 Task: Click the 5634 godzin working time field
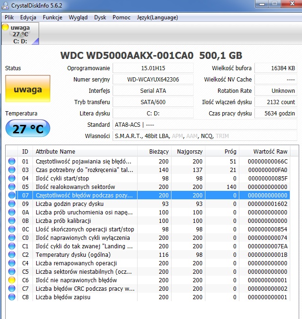pyautogui.click(x=276, y=113)
